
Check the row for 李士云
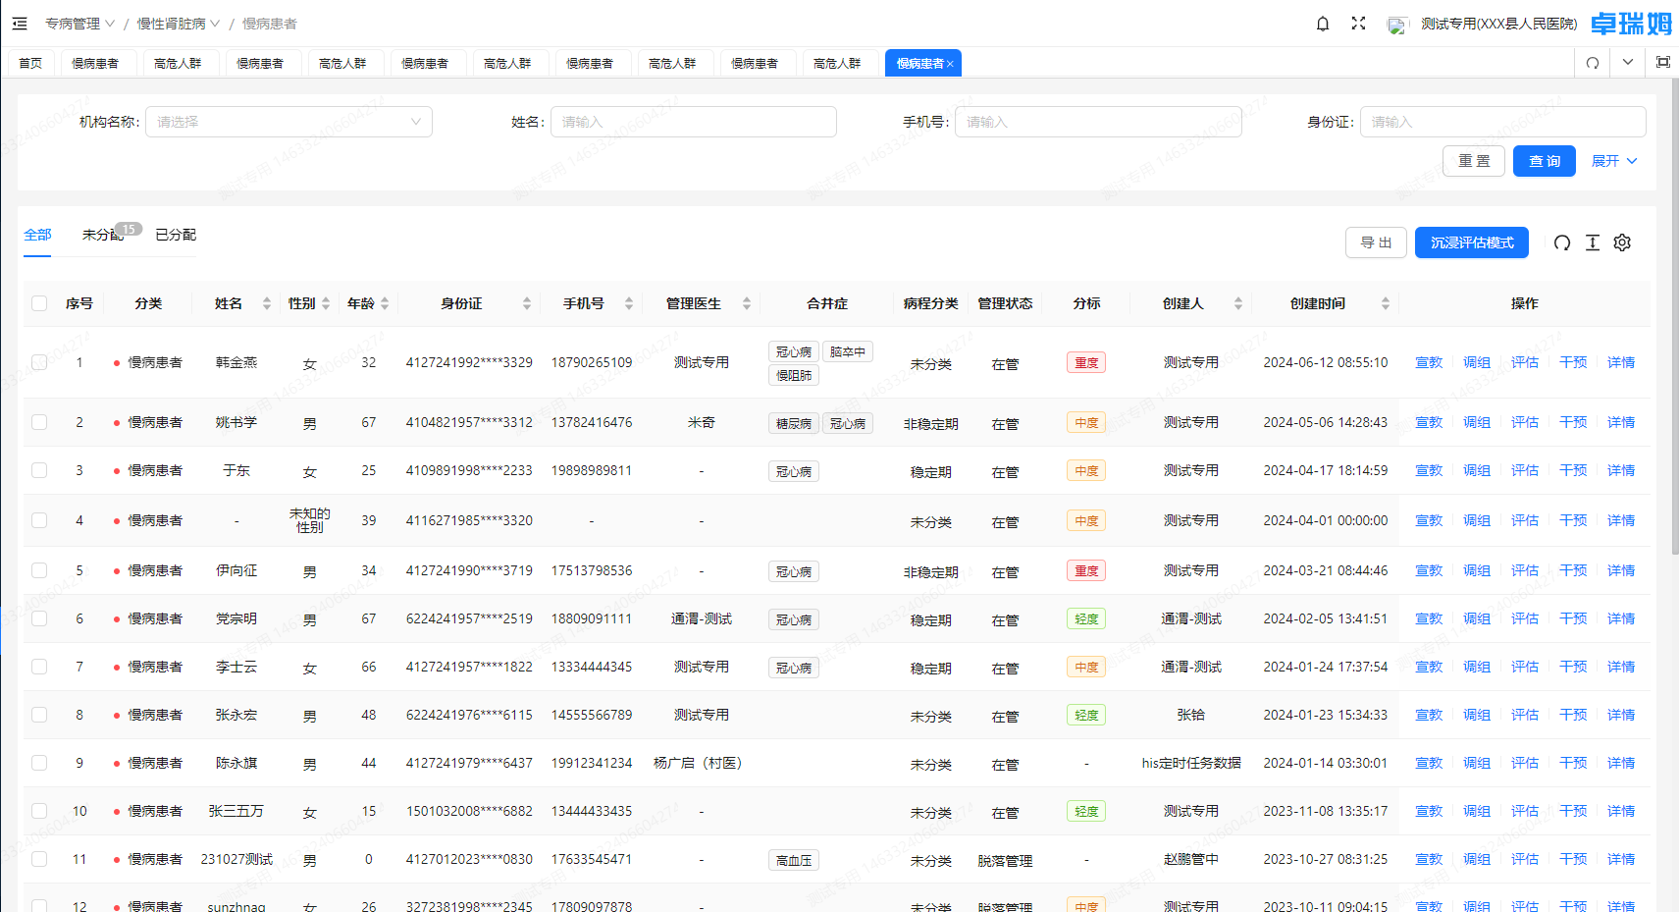pyautogui.click(x=39, y=667)
